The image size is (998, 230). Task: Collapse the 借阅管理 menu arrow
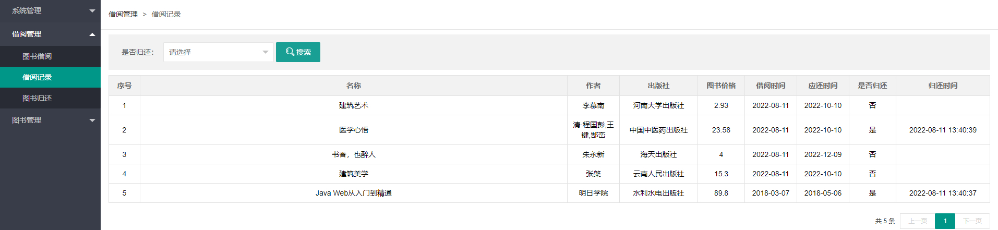coord(92,34)
